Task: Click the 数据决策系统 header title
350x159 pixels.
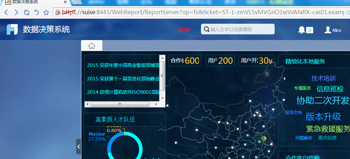Action: (46, 29)
